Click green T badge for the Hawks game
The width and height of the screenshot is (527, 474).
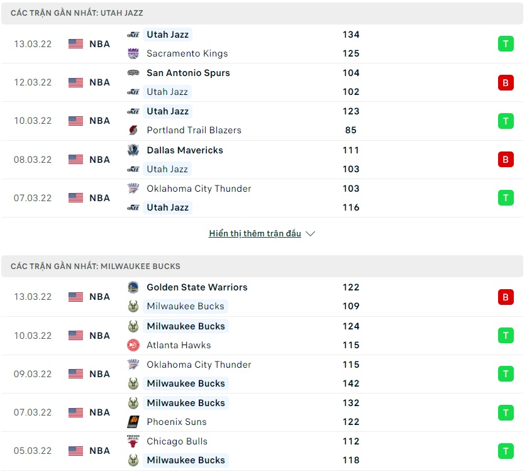[x=506, y=336]
